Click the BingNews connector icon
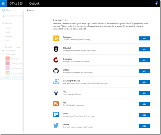Viewport: 161px width, 135px height. pos(56,38)
